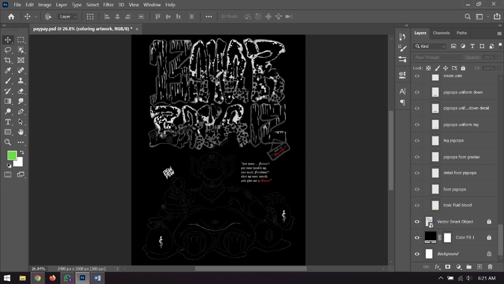This screenshot has width=504, height=284.
Task: Create a new adjustment layer
Action: [458, 267]
